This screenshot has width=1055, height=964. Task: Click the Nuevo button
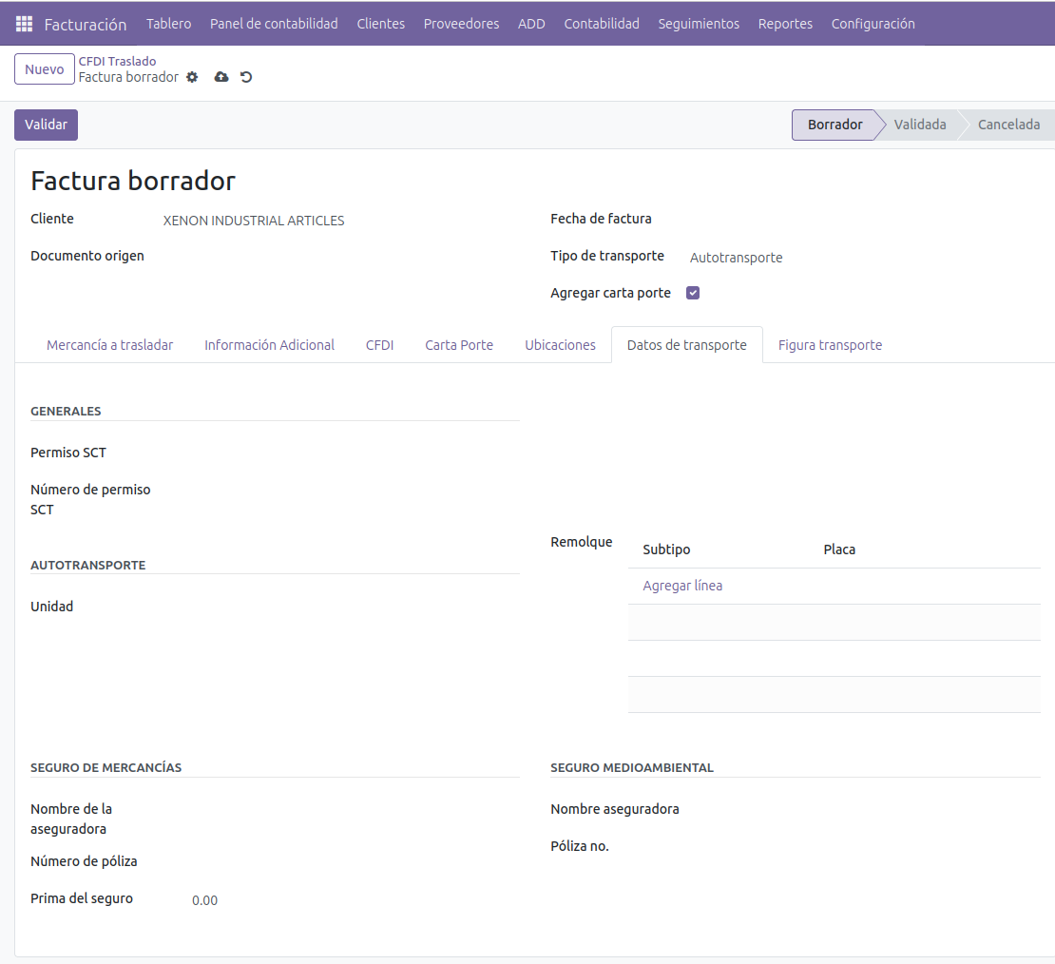(45, 69)
